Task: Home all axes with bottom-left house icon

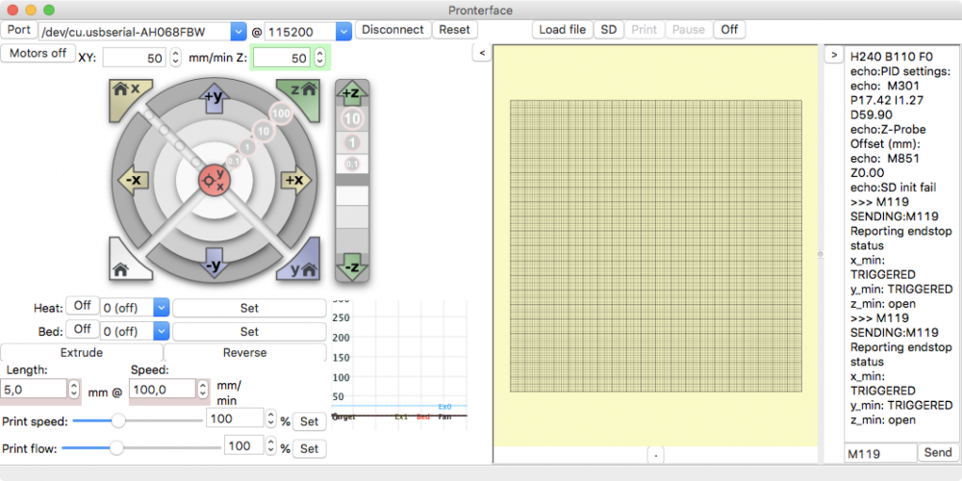Action: [x=128, y=262]
